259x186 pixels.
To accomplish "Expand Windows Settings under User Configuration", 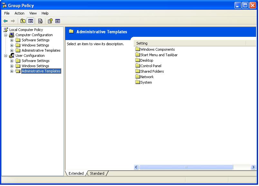I will tap(12, 66).
